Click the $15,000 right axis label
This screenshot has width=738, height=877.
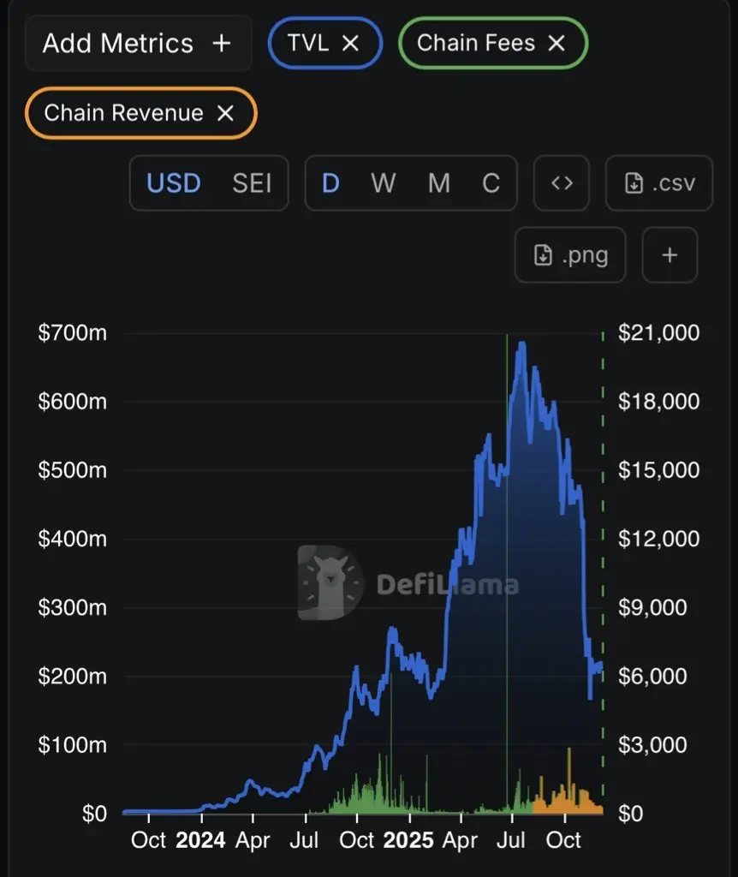658,470
